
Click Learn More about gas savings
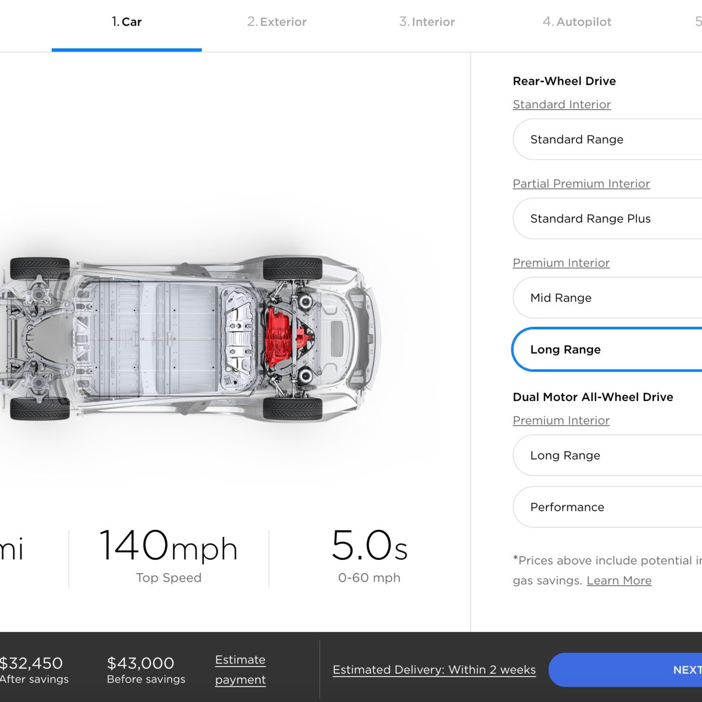click(619, 580)
